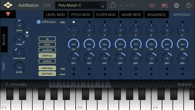
Task: Open help with question mark icon
Action: pos(188,5)
